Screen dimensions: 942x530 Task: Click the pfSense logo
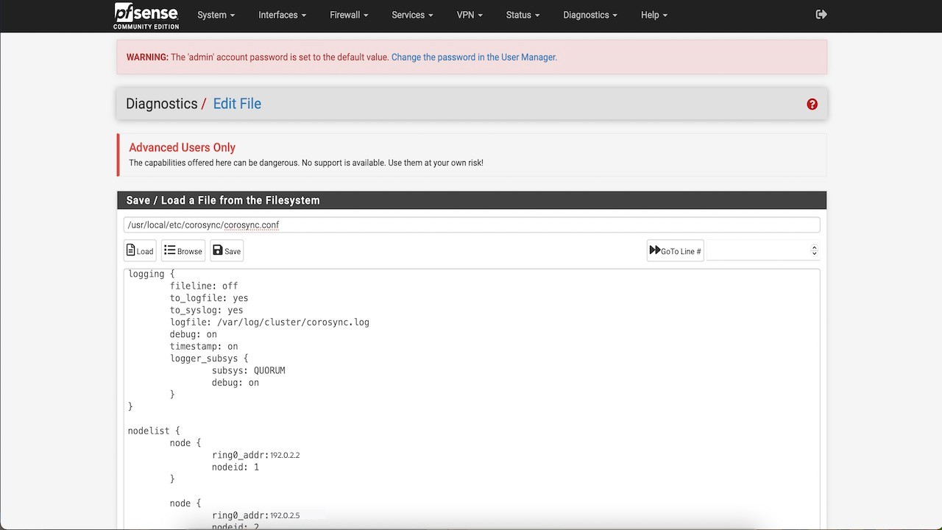pyautogui.click(x=145, y=15)
